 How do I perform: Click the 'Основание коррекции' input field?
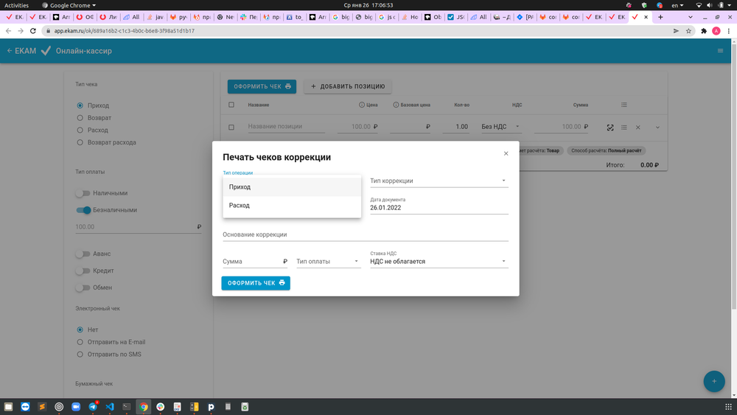(x=365, y=234)
